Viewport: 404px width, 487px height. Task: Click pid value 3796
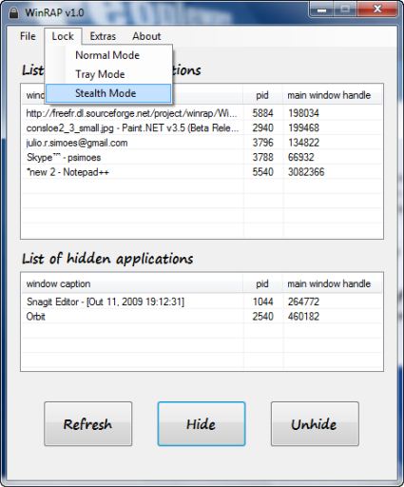[x=262, y=143]
